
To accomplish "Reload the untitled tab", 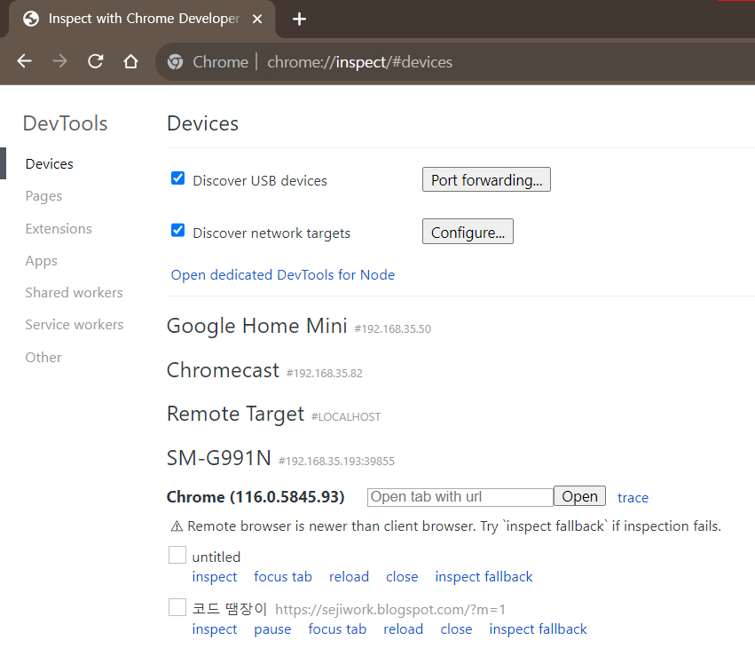I will pos(349,576).
